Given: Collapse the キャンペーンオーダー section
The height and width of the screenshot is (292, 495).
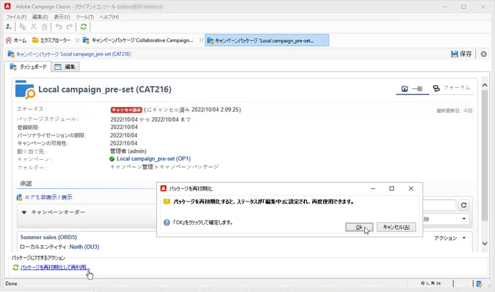Looking at the screenshot, I should (x=24, y=212).
